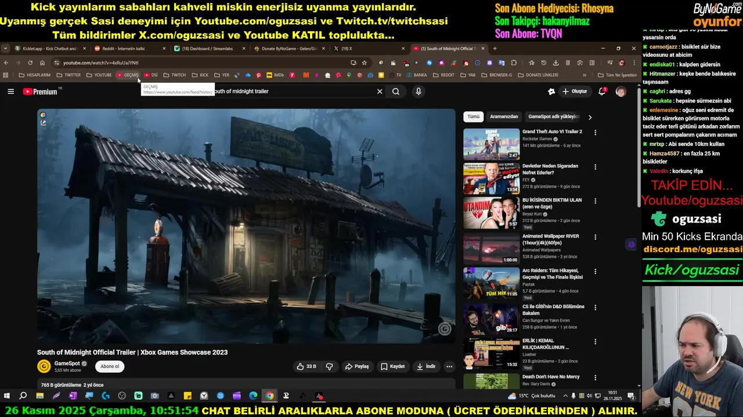Clear the YouTube search box text
Screen dimensions: 743x417
click(380, 92)
